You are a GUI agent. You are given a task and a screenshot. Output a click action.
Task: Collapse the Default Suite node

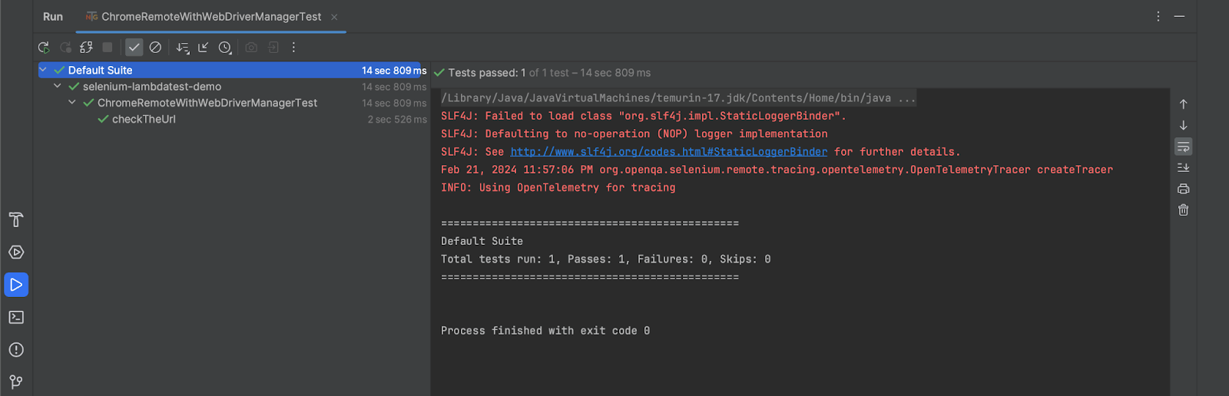(x=43, y=70)
